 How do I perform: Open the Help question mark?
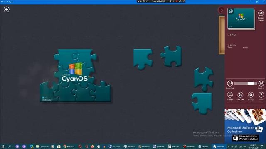point(261,95)
